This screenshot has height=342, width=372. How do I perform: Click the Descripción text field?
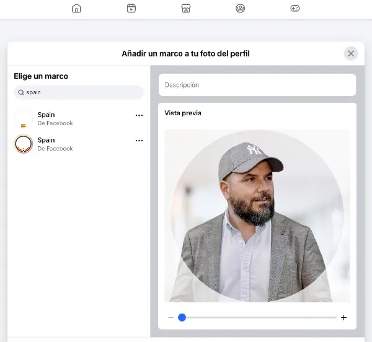click(x=257, y=85)
